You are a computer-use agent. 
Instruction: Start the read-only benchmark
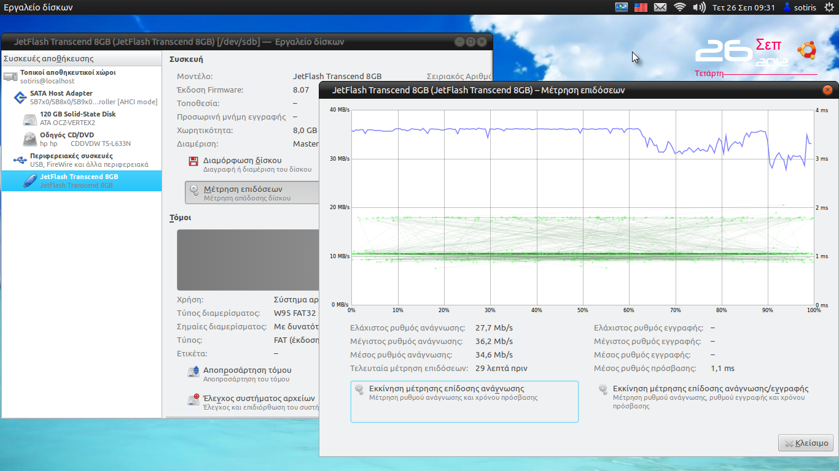pos(464,402)
